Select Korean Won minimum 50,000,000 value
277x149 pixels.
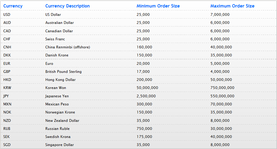(x=147, y=88)
